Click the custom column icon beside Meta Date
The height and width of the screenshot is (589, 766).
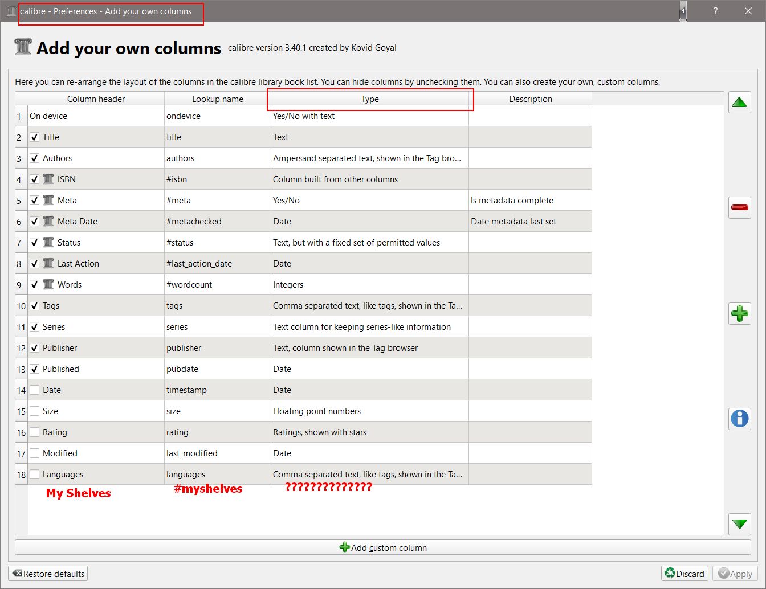tap(48, 221)
